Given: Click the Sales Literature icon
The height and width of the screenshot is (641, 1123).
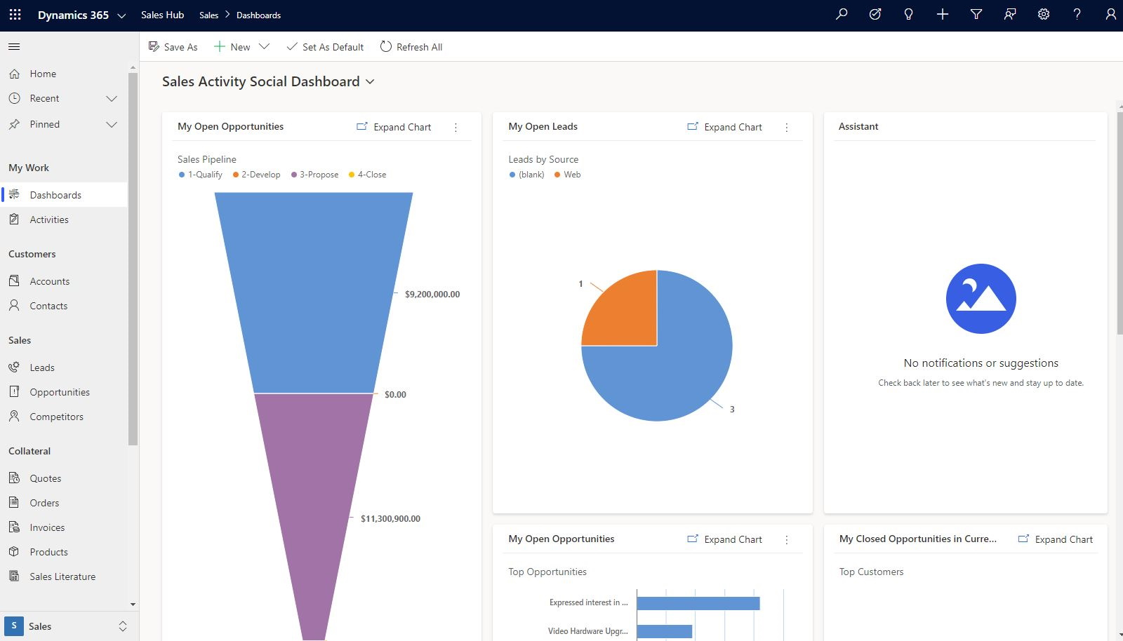Looking at the screenshot, I should (x=14, y=576).
